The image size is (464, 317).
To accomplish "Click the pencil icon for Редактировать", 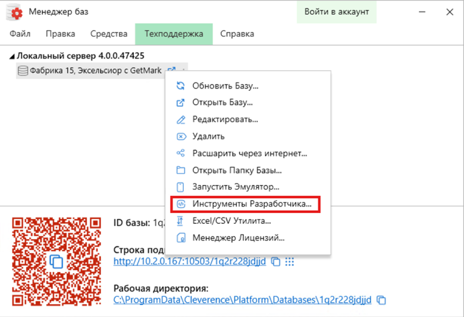I will (180, 120).
